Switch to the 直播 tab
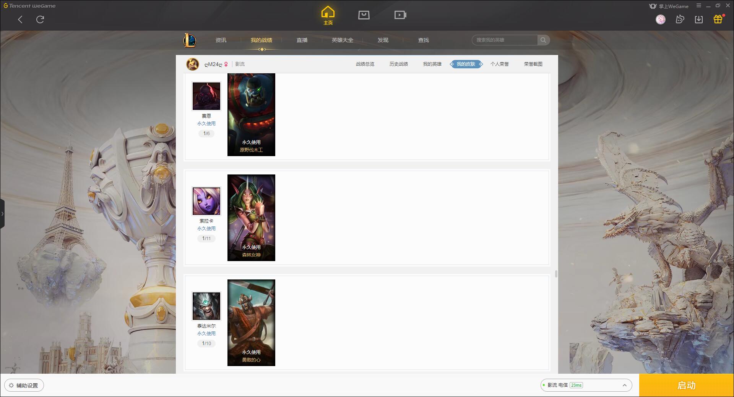734x397 pixels. (302, 40)
